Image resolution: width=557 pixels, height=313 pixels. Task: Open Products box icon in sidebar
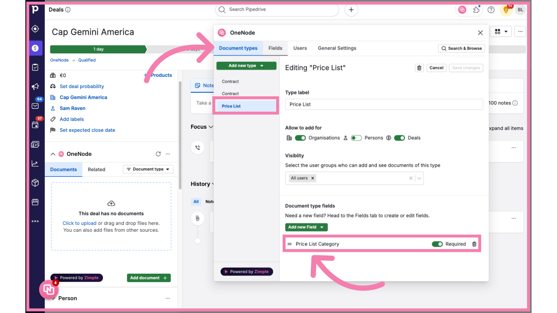coord(35,183)
